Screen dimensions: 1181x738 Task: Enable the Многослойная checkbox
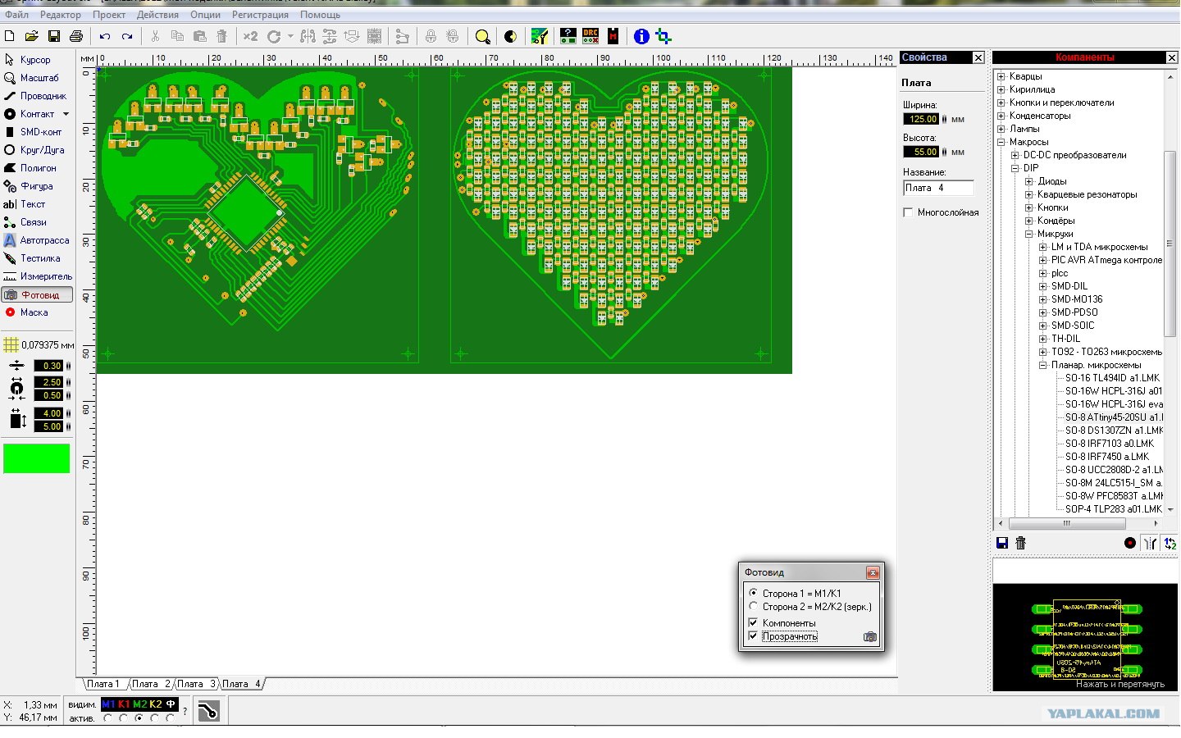[x=908, y=212]
